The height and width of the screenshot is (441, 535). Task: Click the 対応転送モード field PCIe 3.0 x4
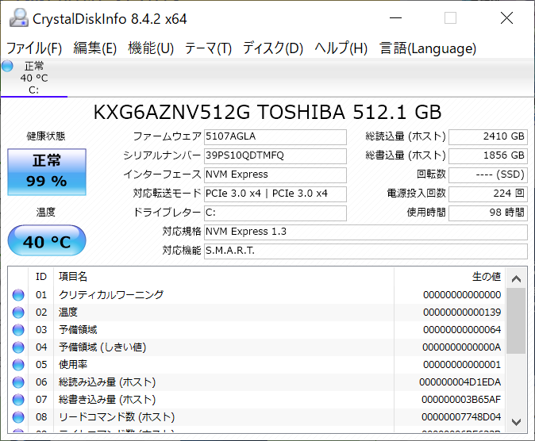pos(275,194)
